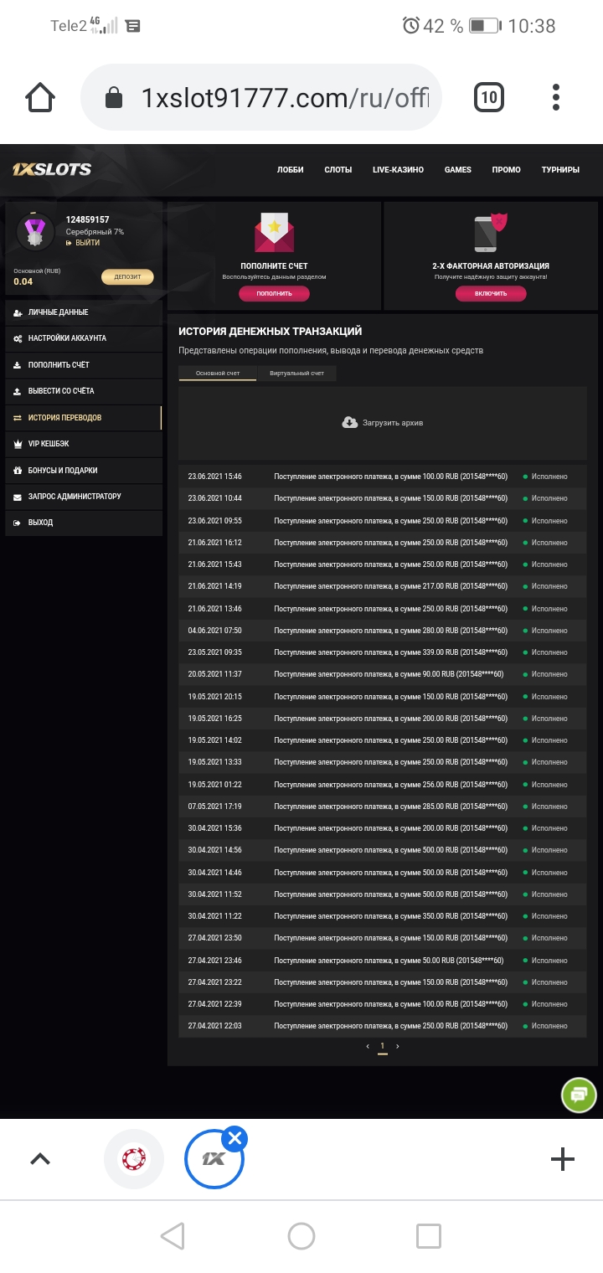The width and height of the screenshot is (603, 1273).
Task: Select the VIP КЕШБЭК crown icon
Action: (18, 444)
